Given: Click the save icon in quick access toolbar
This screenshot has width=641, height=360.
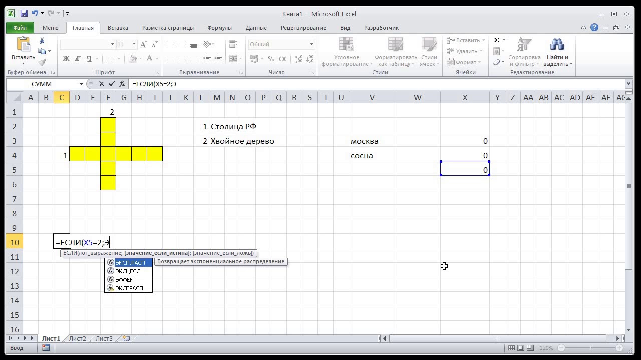Looking at the screenshot, I should pyautogui.click(x=24, y=14).
